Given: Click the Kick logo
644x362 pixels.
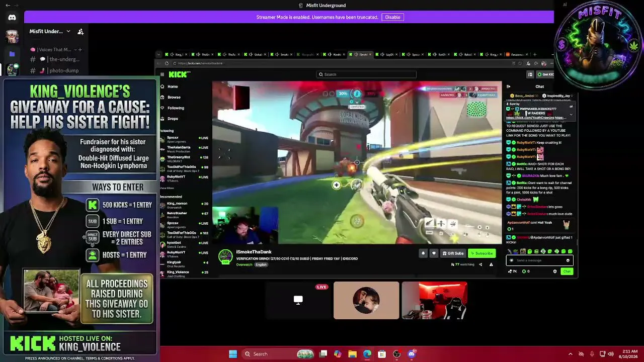Looking at the screenshot, I should (x=179, y=74).
